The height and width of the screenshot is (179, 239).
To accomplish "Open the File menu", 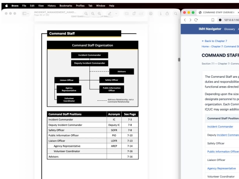I will click(x=24, y=6).
